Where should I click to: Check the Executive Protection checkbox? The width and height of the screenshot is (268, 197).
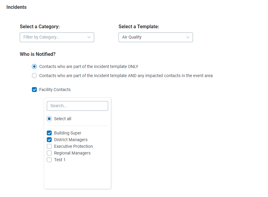49,146
